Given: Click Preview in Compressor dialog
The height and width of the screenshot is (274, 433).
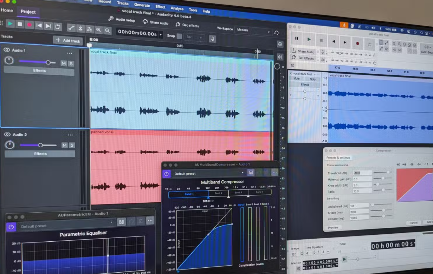Looking at the screenshot, I should [333, 228].
